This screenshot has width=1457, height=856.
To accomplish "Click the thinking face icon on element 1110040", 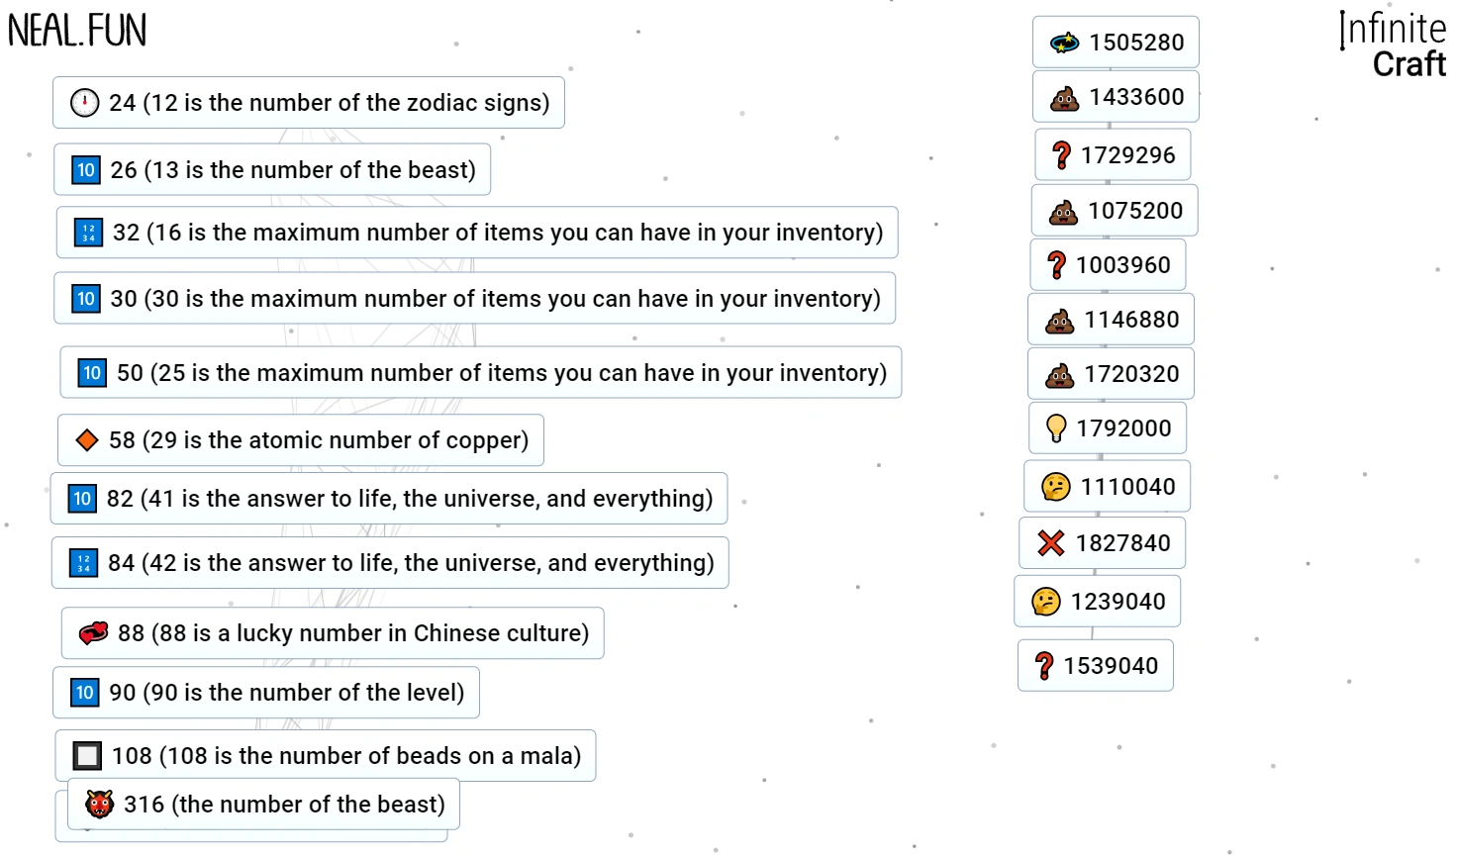I will 1056,486.
